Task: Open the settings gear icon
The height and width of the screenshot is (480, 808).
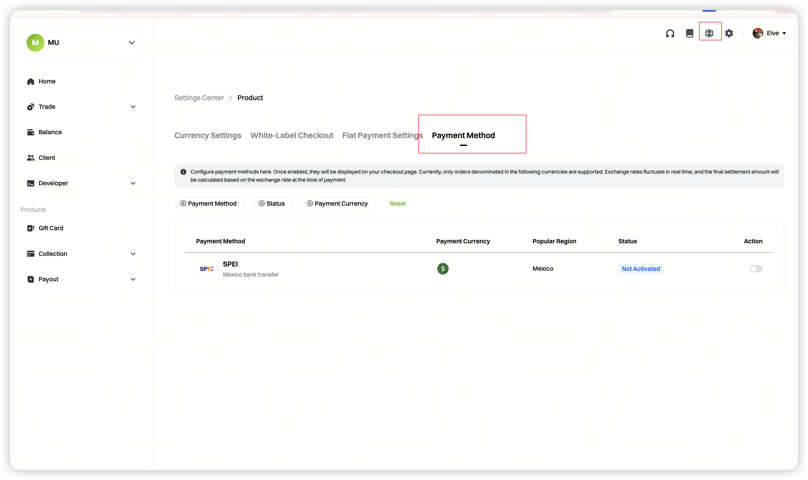Action: (729, 33)
